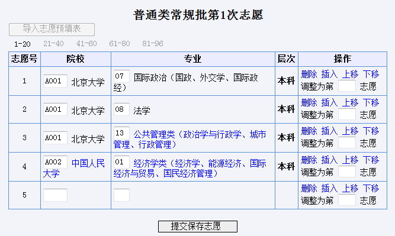Click empty major code field in row 5
The height and width of the screenshot is (236, 395).
[121, 195]
